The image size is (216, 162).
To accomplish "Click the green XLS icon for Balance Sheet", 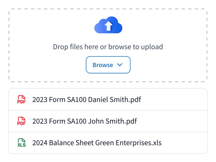I will point(21,143).
